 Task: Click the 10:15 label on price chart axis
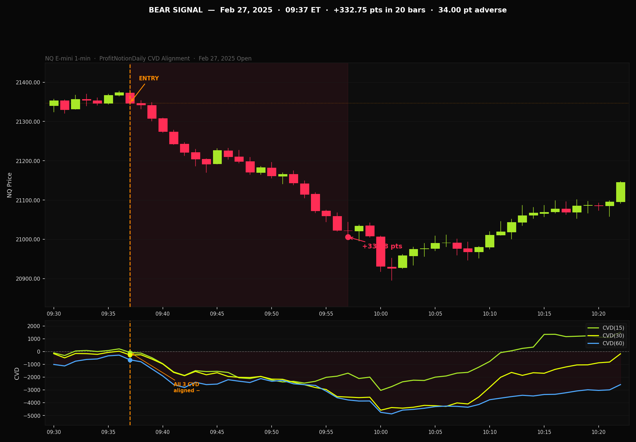(544, 314)
